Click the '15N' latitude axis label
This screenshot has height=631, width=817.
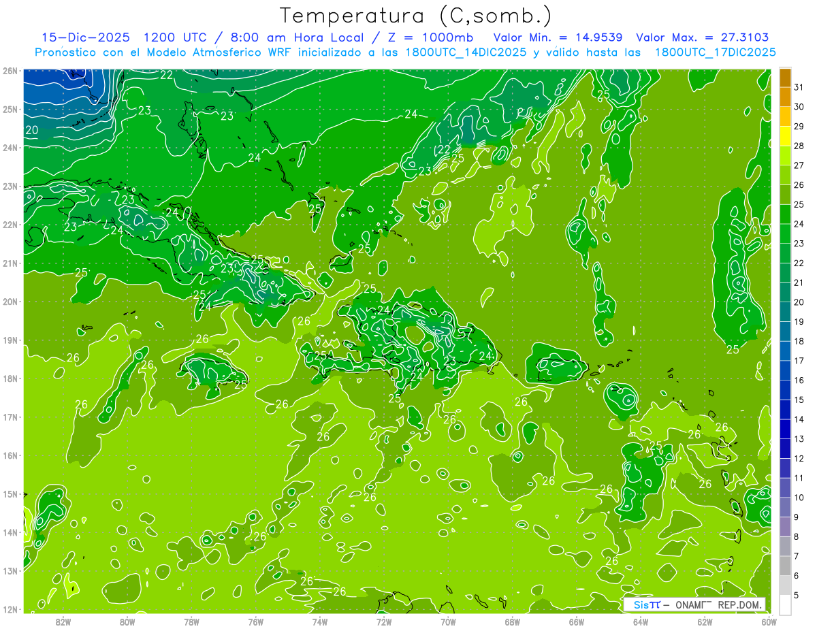pyautogui.click(x=10, y=494)
